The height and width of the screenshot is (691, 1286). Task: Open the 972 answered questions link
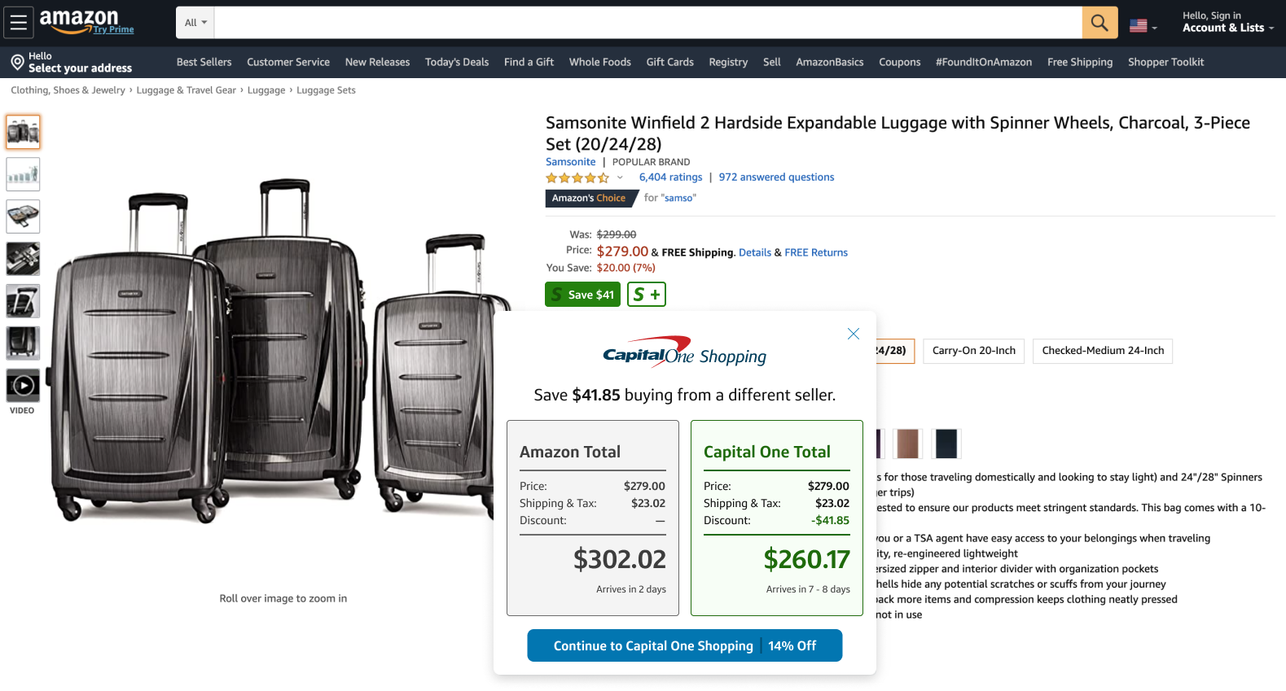[776, 177]
